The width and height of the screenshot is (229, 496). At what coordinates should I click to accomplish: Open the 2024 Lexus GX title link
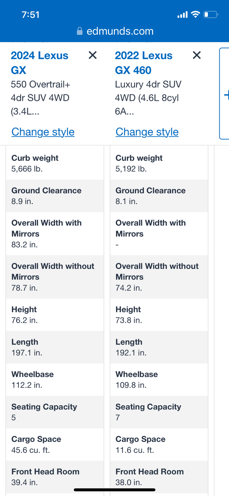39,63
